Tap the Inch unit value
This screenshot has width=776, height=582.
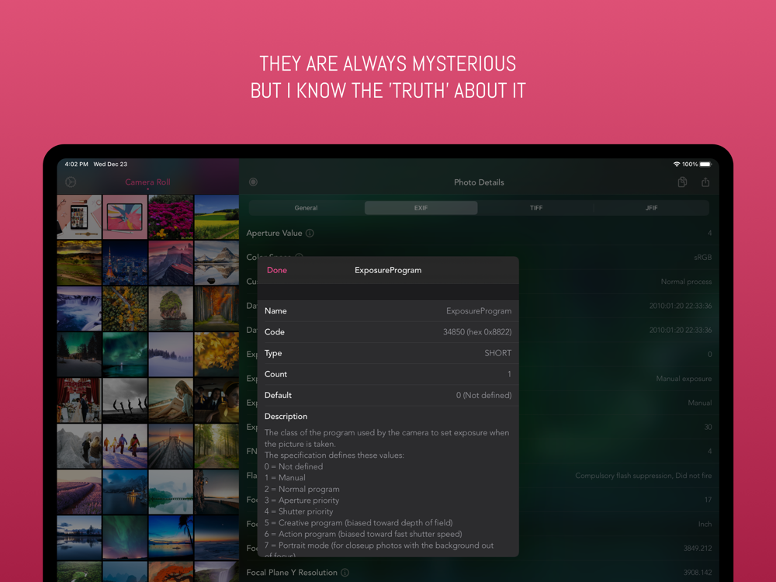click(705, 524)
